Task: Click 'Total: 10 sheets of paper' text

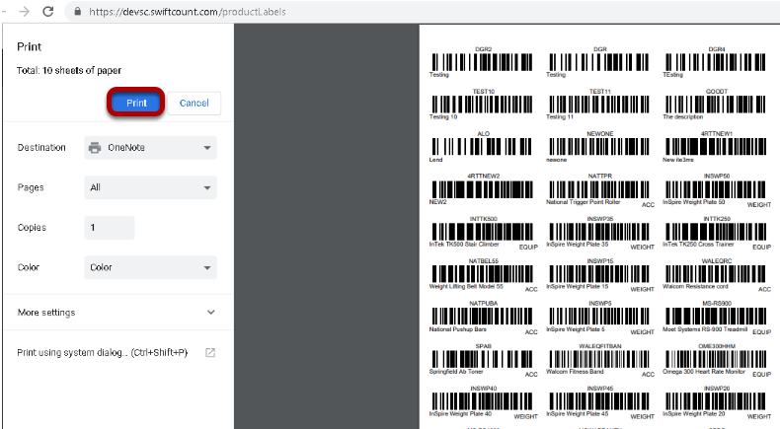Action: 69,71
